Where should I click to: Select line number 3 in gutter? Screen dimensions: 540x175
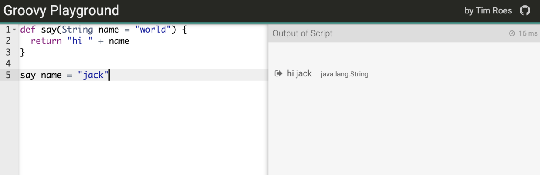(8, 53)
